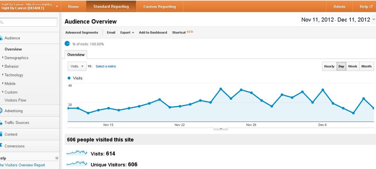Open the Advertising section icon
This screenshot has width=376, height=169.
click(1, 111)
